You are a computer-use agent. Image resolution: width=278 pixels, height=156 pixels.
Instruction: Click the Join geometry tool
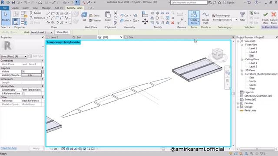point(124,20)
